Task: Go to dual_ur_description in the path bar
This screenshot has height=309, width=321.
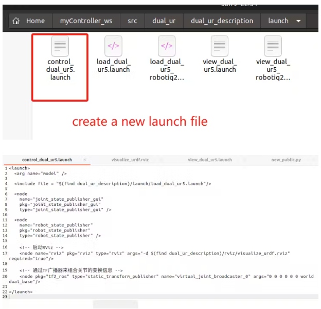Action: tap(222, 21)
